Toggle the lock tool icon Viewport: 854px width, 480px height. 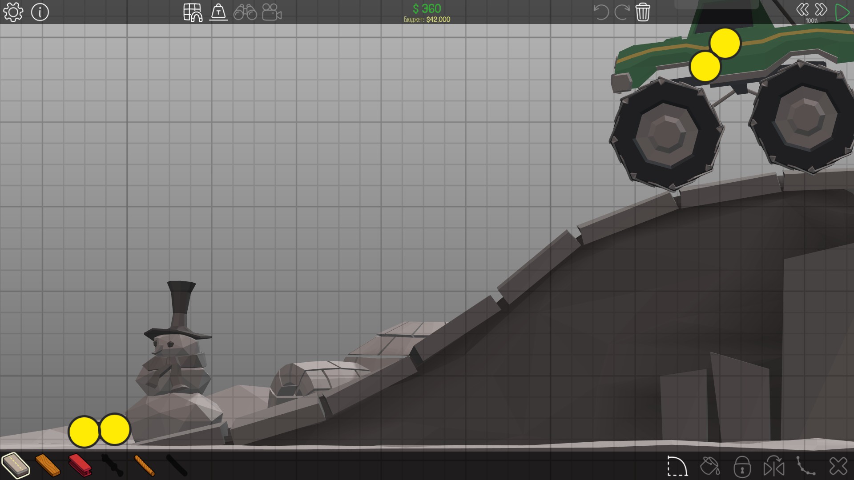[742, 466]
